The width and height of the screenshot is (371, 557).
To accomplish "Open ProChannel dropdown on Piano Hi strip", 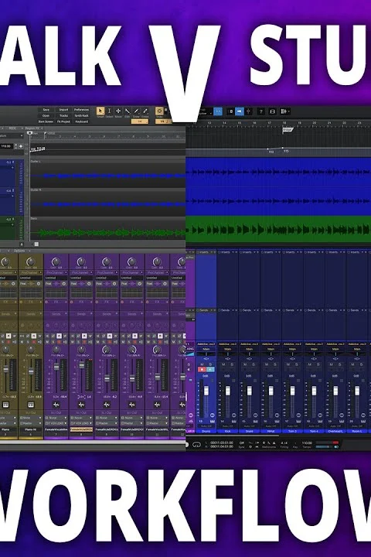I will pos(40,272).
